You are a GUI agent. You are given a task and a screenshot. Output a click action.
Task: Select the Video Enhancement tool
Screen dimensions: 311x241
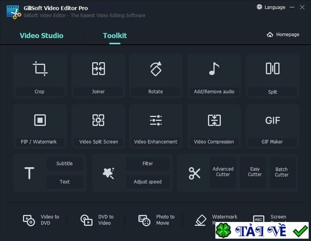(x=155, y=126)
